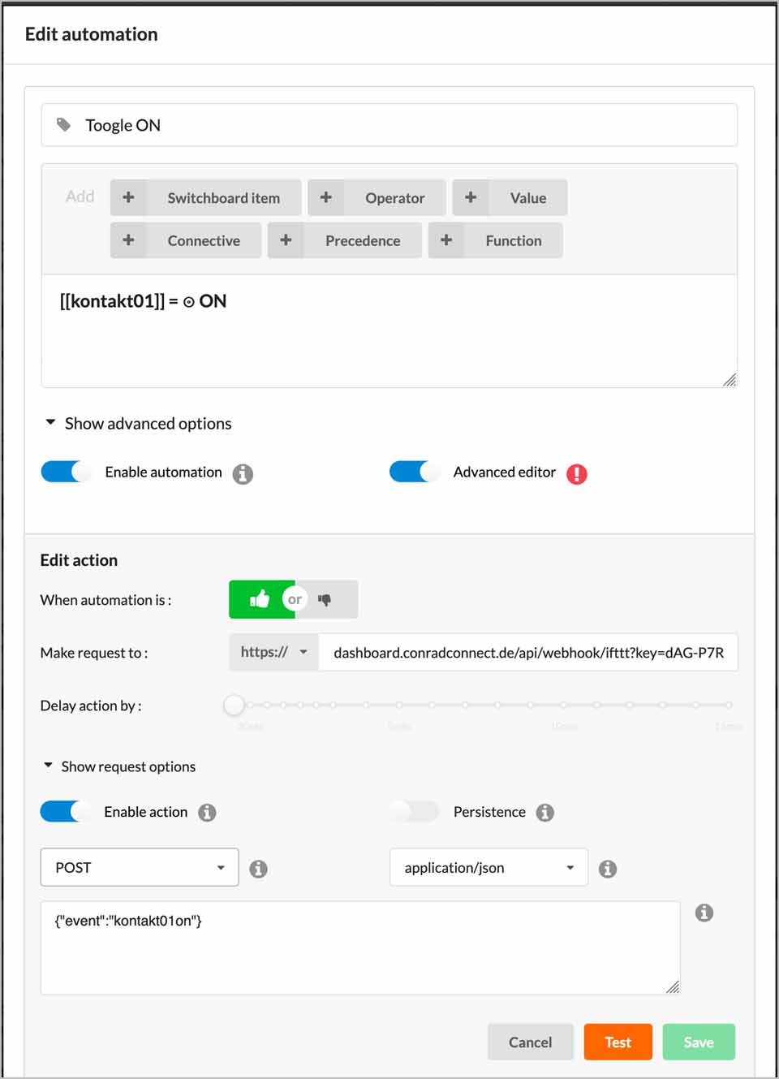779x1079 pixels.
Task: Click the plus icon of Function
Action: 446,240
